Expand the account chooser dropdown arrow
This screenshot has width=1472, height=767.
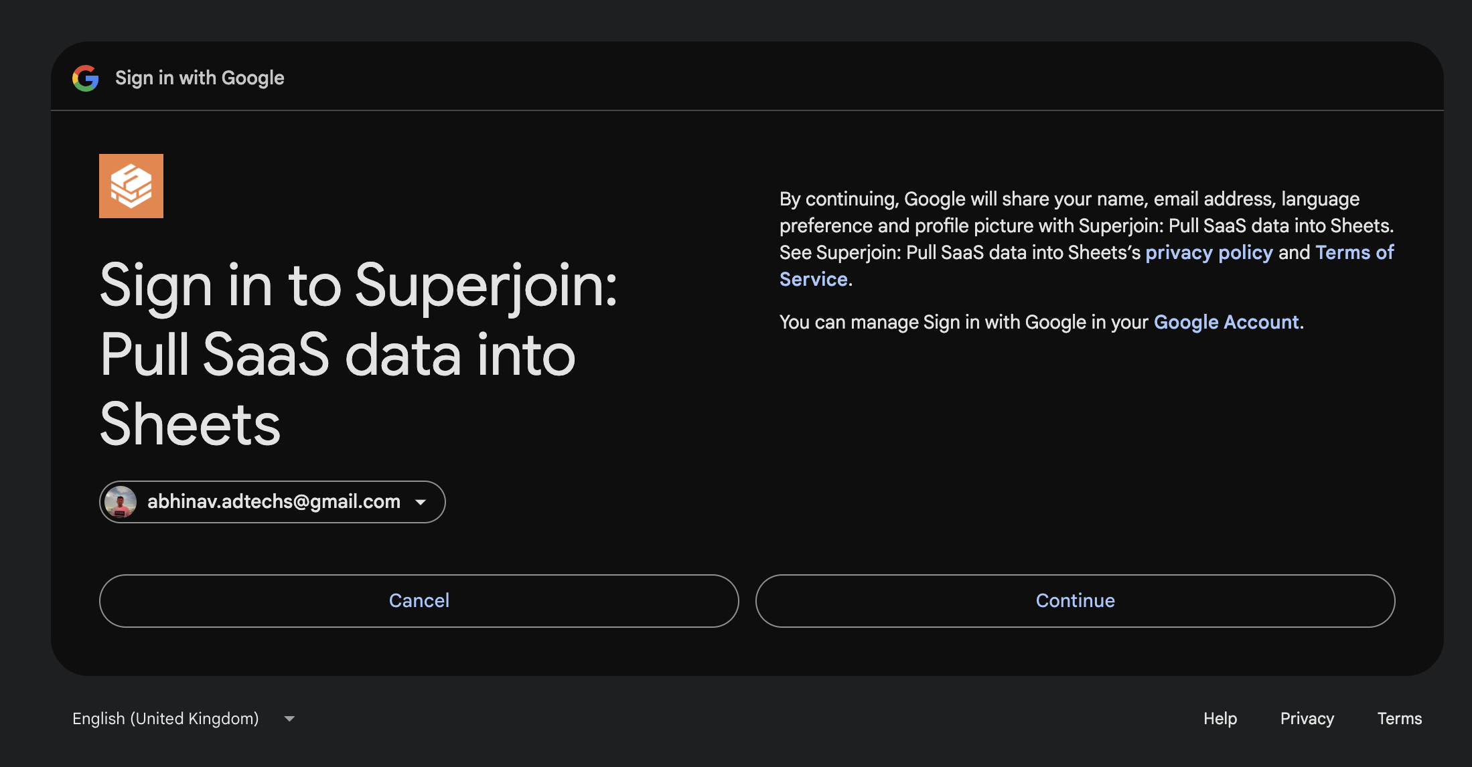point(421,502)
